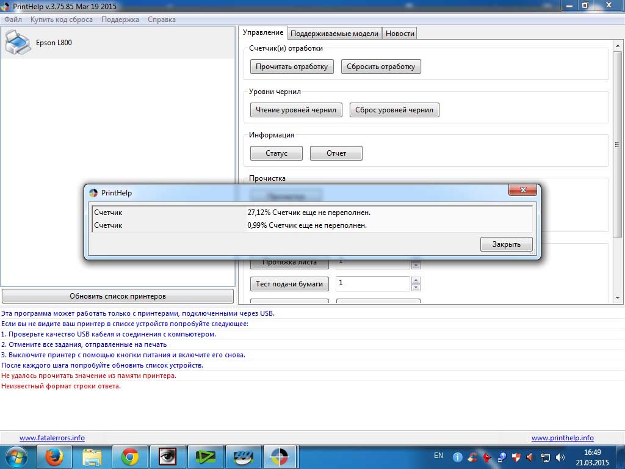Click the PrintHelp dialog title icon

[x=93, y=193]
